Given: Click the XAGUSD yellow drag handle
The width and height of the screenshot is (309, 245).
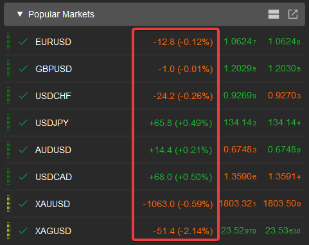Looking at the screenshot, I should pos(8,231).
